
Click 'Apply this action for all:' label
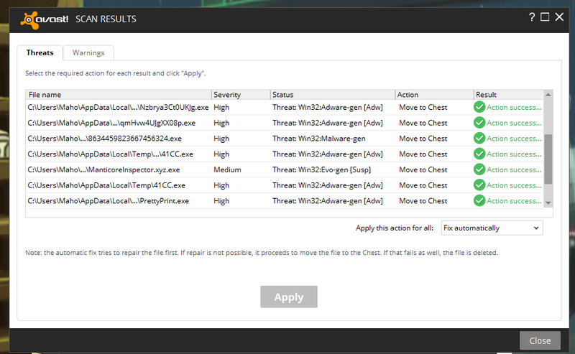point(395,228)
